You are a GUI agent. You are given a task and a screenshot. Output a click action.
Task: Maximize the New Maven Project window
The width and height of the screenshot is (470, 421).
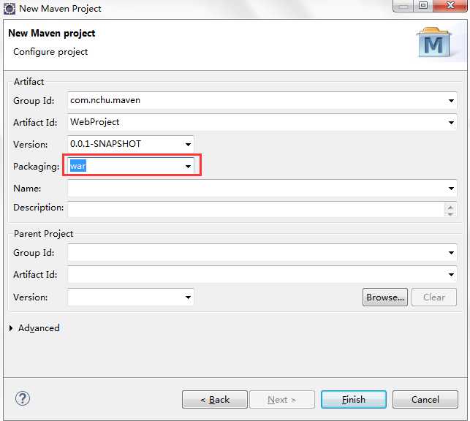(x=423, y=5)
